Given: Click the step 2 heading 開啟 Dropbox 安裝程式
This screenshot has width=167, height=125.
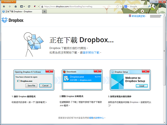Looking at the screenshot, I should click(71, 96).
